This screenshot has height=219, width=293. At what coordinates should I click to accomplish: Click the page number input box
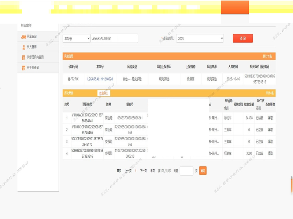[x=186, y=171]
